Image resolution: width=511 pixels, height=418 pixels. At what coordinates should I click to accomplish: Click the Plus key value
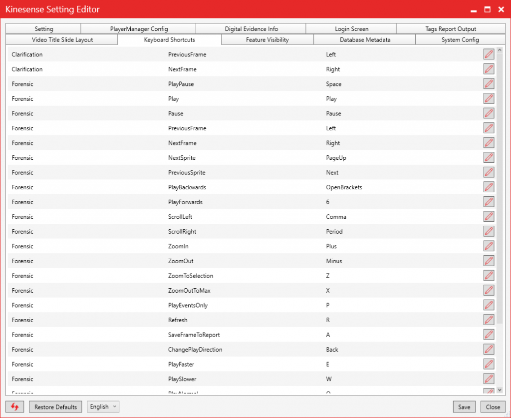point(331,246)
